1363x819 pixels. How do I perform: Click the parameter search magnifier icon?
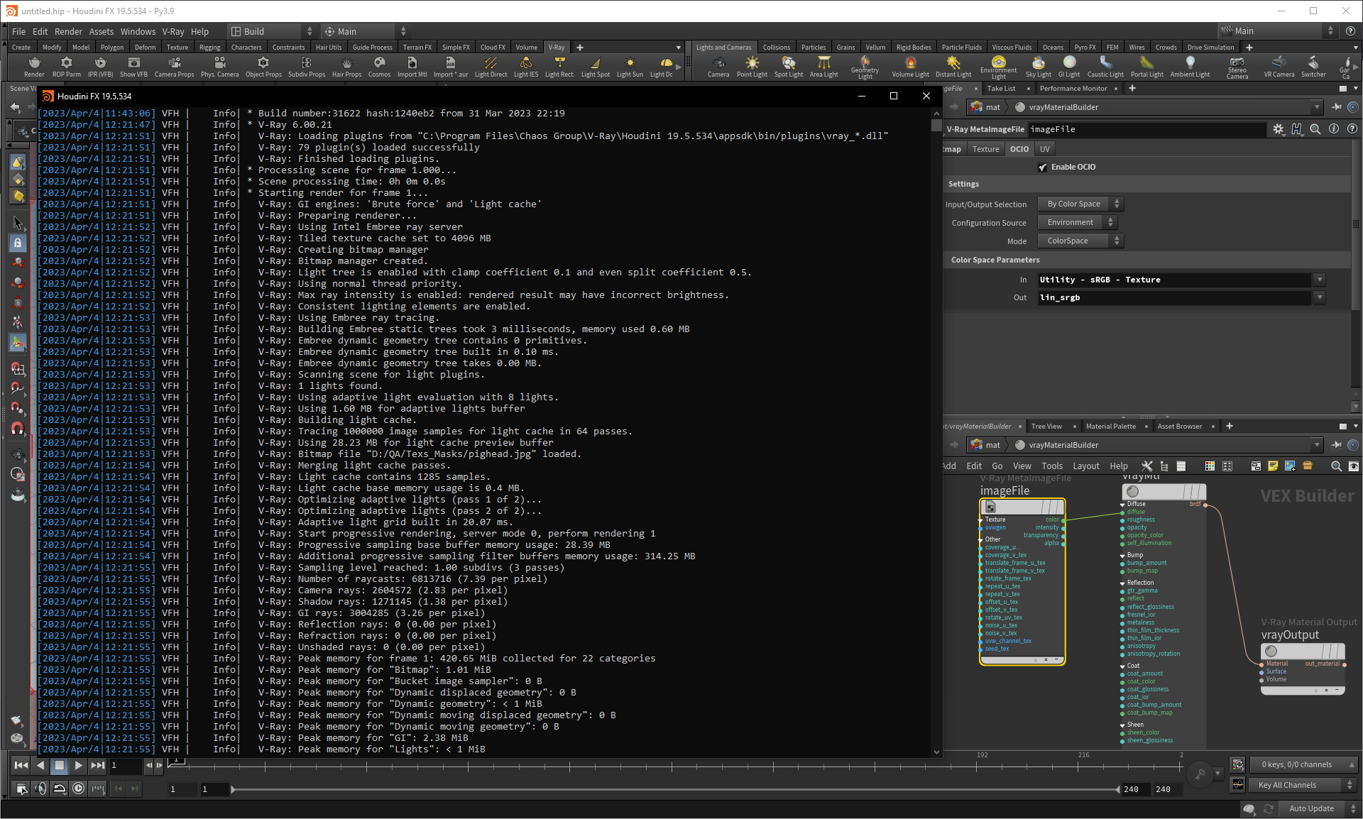pyautogui.click(x=1315, y=129)
